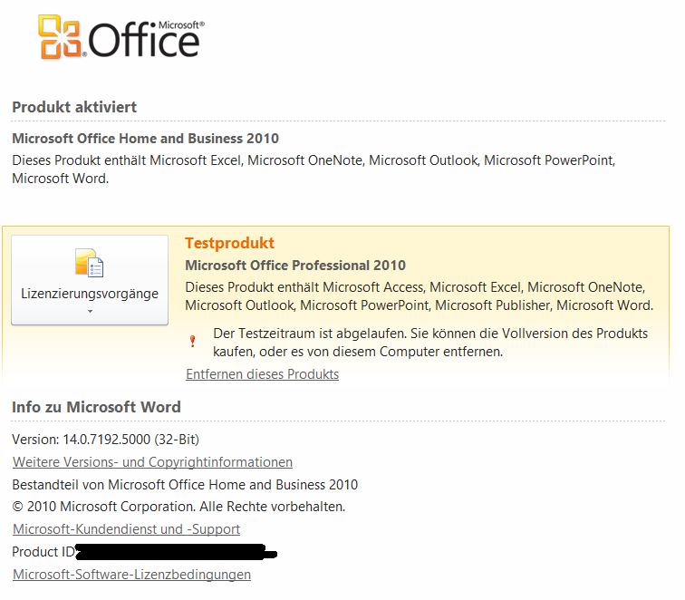Click 'Info zu Microsoft Word' heading

96,407
